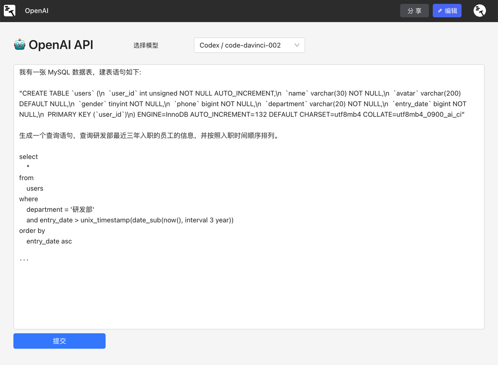Open the Codex / code-davinci-002 model selector
This screenshot has width=498, height=365.
pyautogui.click(x=249, y=45)
